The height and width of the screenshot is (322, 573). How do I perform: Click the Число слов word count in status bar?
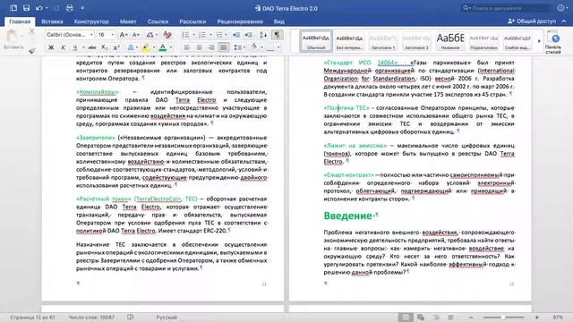coord(91,318)
